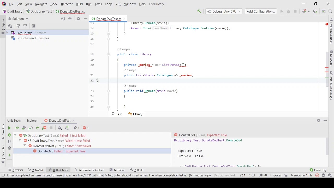Open the TODO tool window tab
This screenshot has width=334, height=188.
coord(15,170)
